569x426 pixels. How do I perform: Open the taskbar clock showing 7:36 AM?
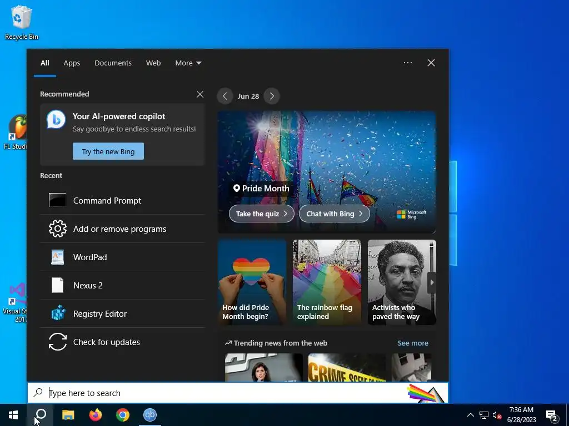click(x=521, y=415)
